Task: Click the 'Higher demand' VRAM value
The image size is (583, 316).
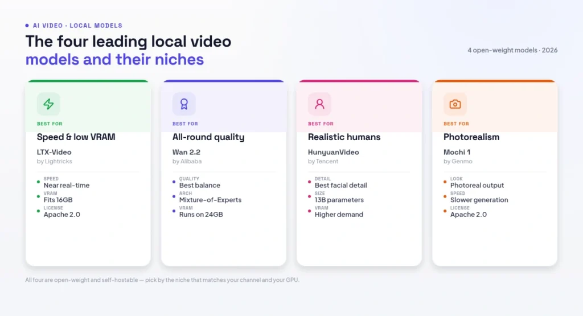Action: (339, 215)
